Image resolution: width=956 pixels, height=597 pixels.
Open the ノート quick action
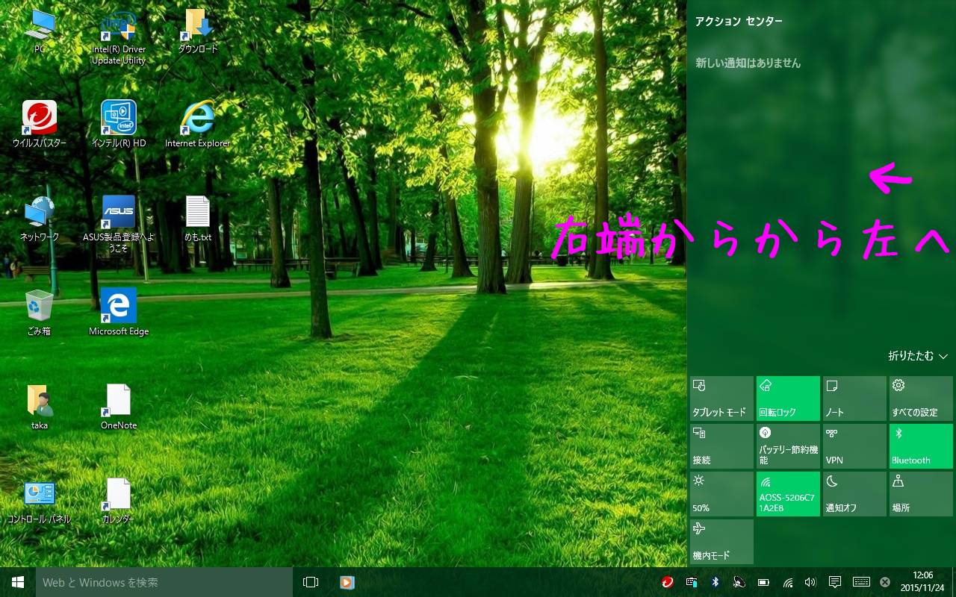854,398
